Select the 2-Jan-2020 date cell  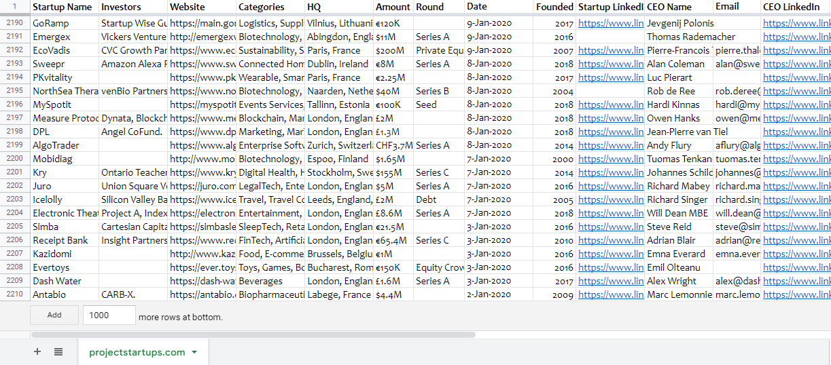pos(498,294)
